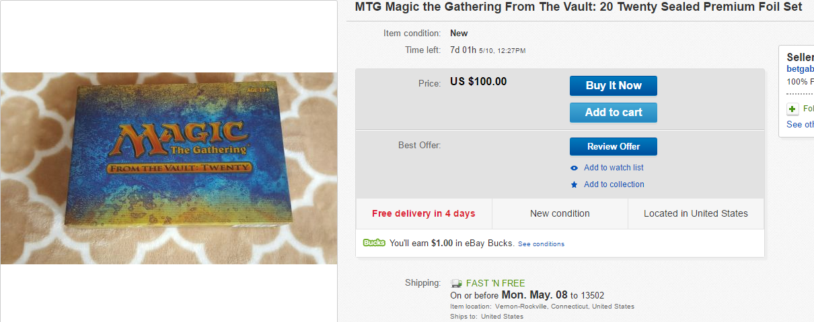The width and height of the screenshot is (814, 322).
Task: Click the New condition info cell
Action: (x=560, y=213)
